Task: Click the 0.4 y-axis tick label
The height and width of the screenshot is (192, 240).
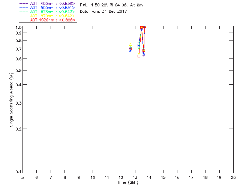Action: tap(18, 85)
